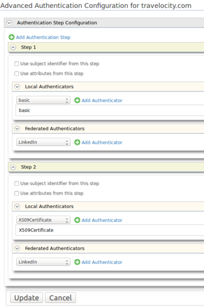
Task: Click Add Authenticator link for Step 1 federated
Action: point(102,143)
